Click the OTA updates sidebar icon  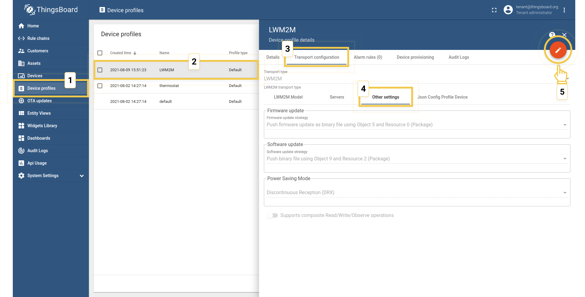pyautogui.click(x=21, y=101)
